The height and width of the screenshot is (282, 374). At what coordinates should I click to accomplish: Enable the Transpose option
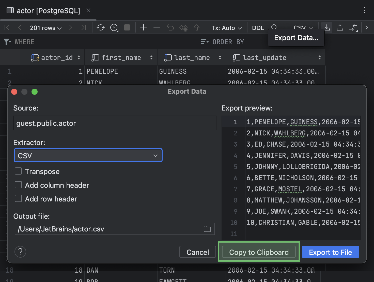18,171
